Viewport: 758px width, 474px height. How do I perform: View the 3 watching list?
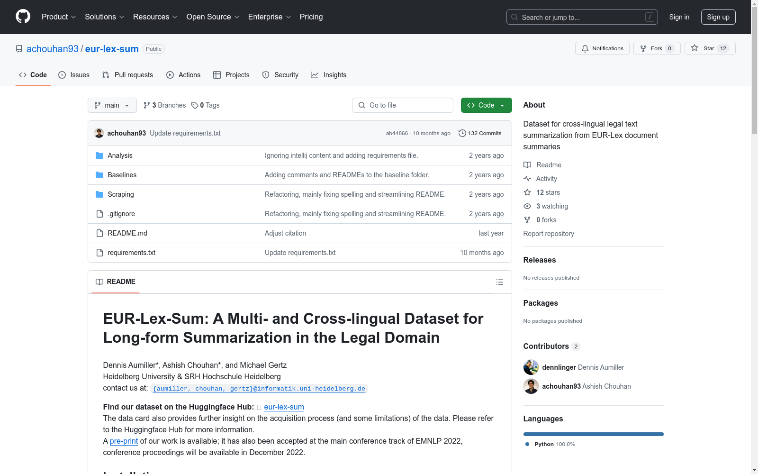tap(546, 206)
